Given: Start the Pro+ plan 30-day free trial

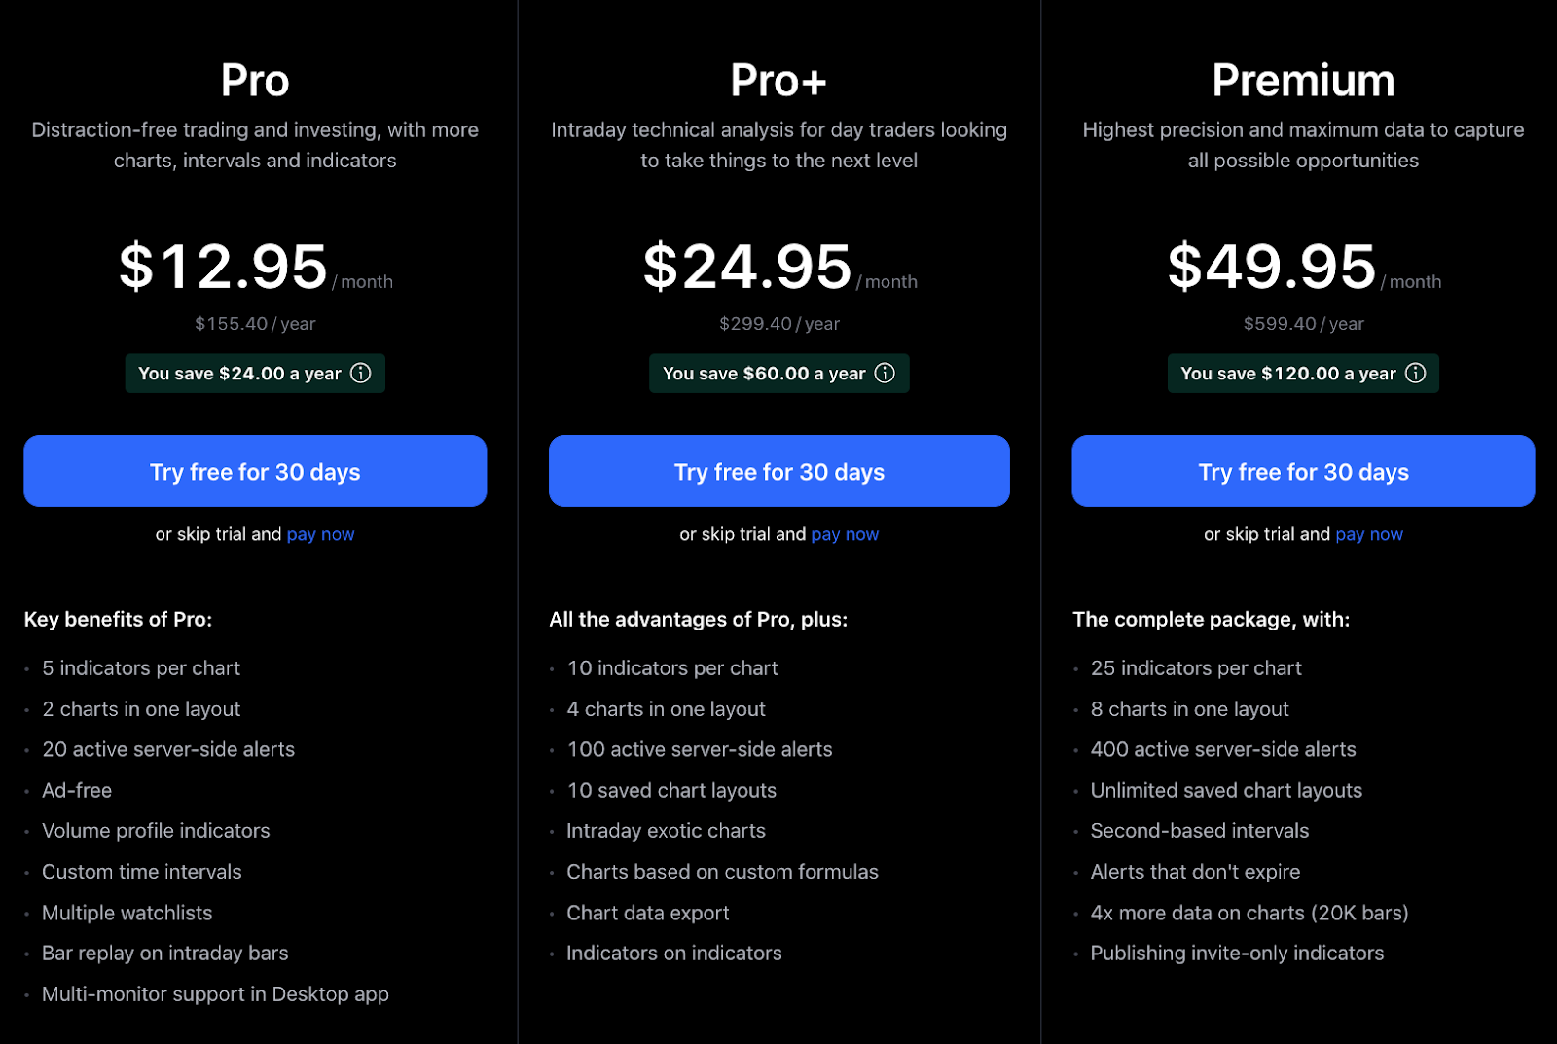Looking at the screenshot, I should [779, 471].
